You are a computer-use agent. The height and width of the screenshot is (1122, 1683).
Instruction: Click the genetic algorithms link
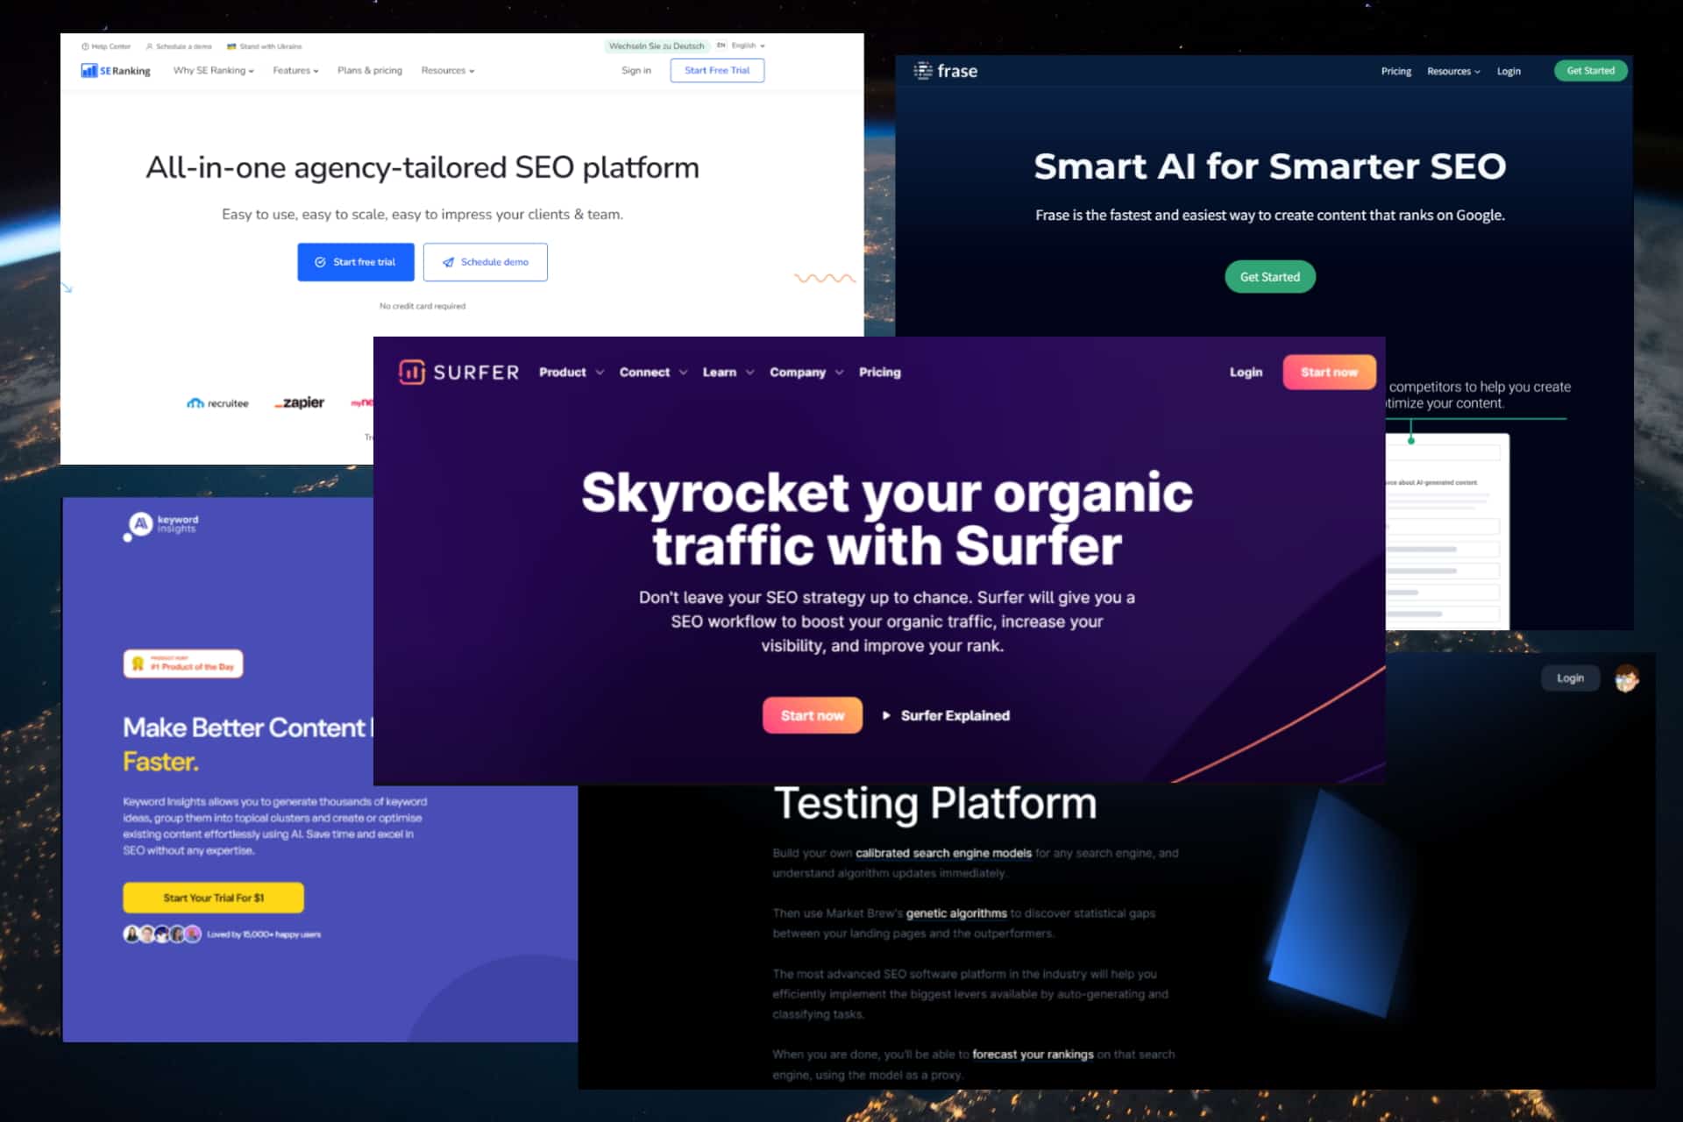pos(956,913)
